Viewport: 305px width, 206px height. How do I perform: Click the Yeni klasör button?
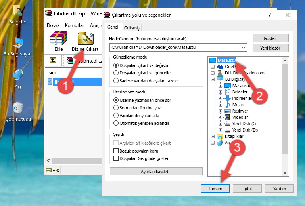point(270,48)
